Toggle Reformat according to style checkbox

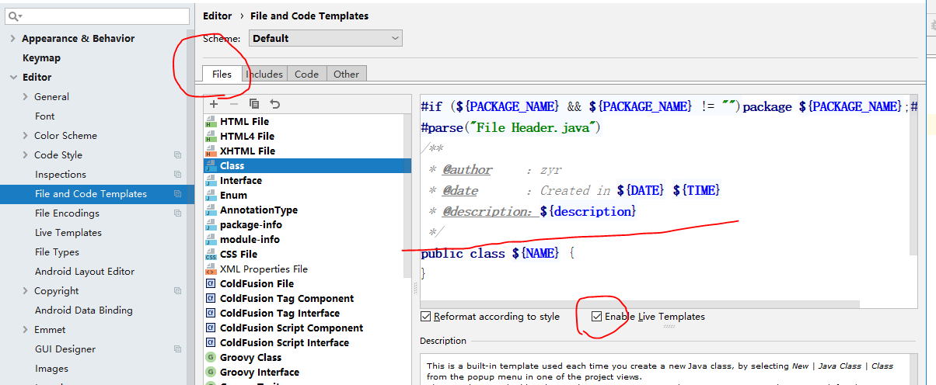425,317
